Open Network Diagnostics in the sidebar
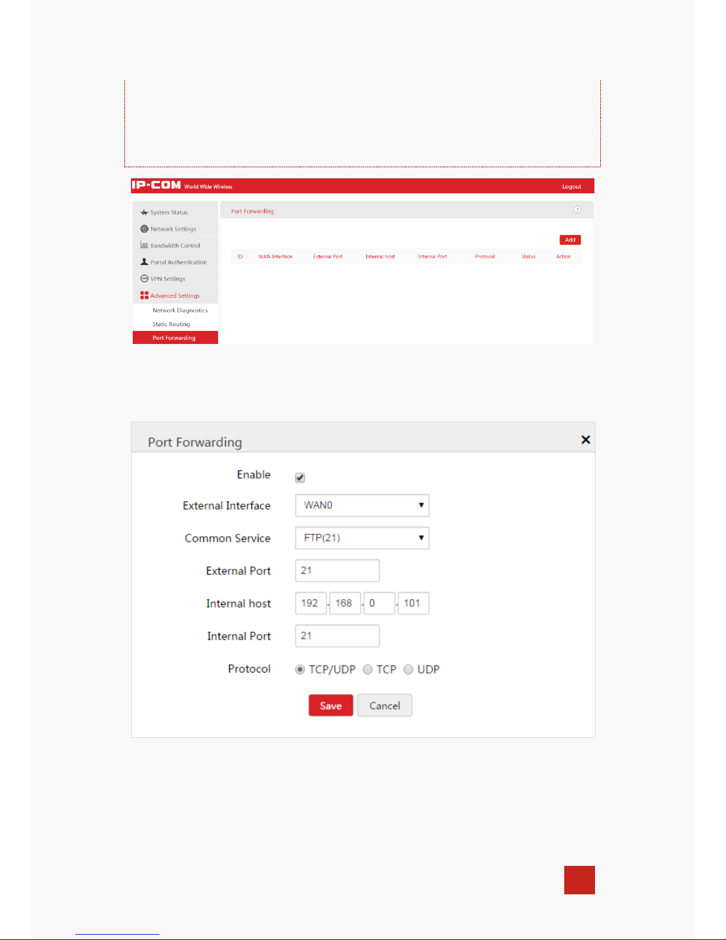Image resolution: width=726 pixels, height=940 pixels. (180, 310)
